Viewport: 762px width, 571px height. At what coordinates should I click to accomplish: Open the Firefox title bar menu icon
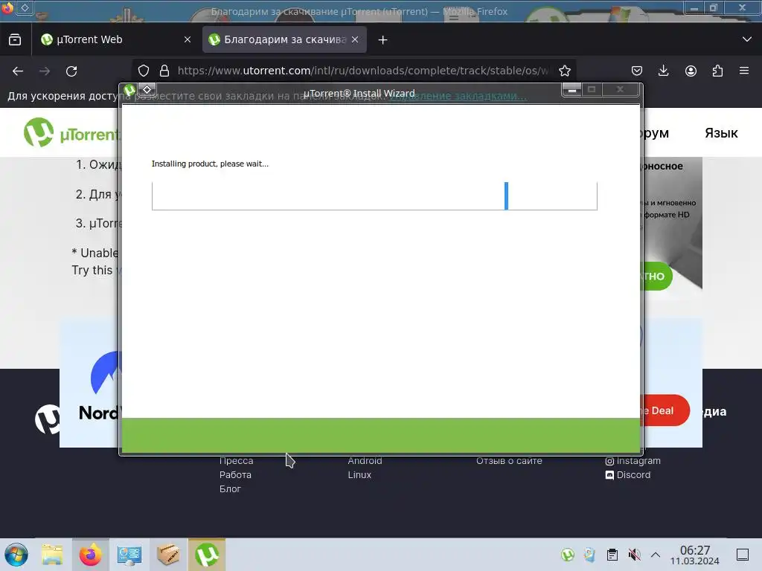7,7
